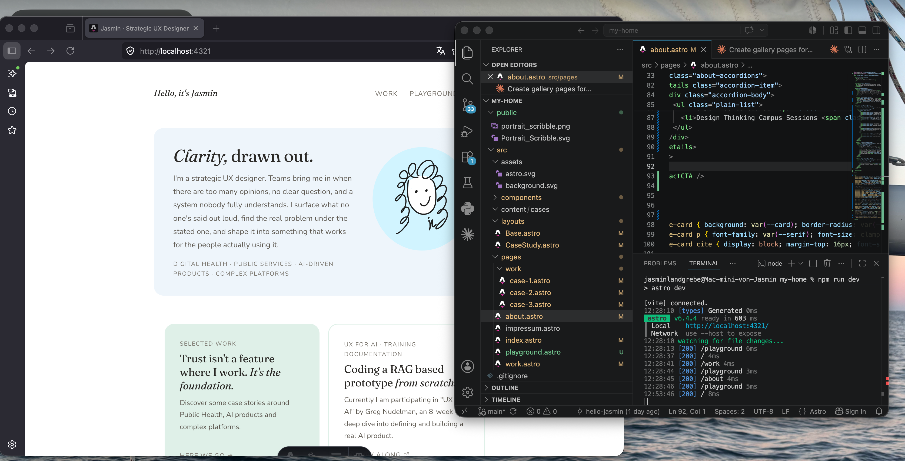Open the Explorer view in VS Code activity bar
This screenshot has width=905, height=461.
467,53
